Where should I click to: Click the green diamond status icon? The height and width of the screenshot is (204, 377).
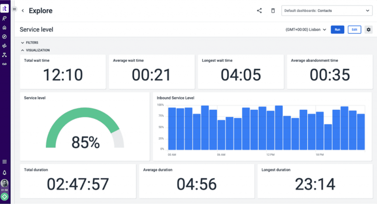(4, 197)
